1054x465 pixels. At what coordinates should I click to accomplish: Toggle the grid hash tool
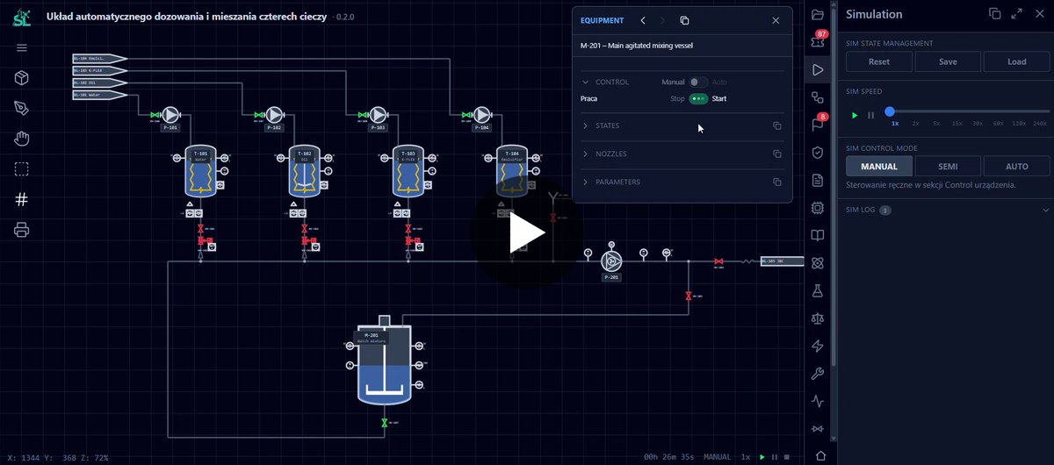(x=22, y=199)
